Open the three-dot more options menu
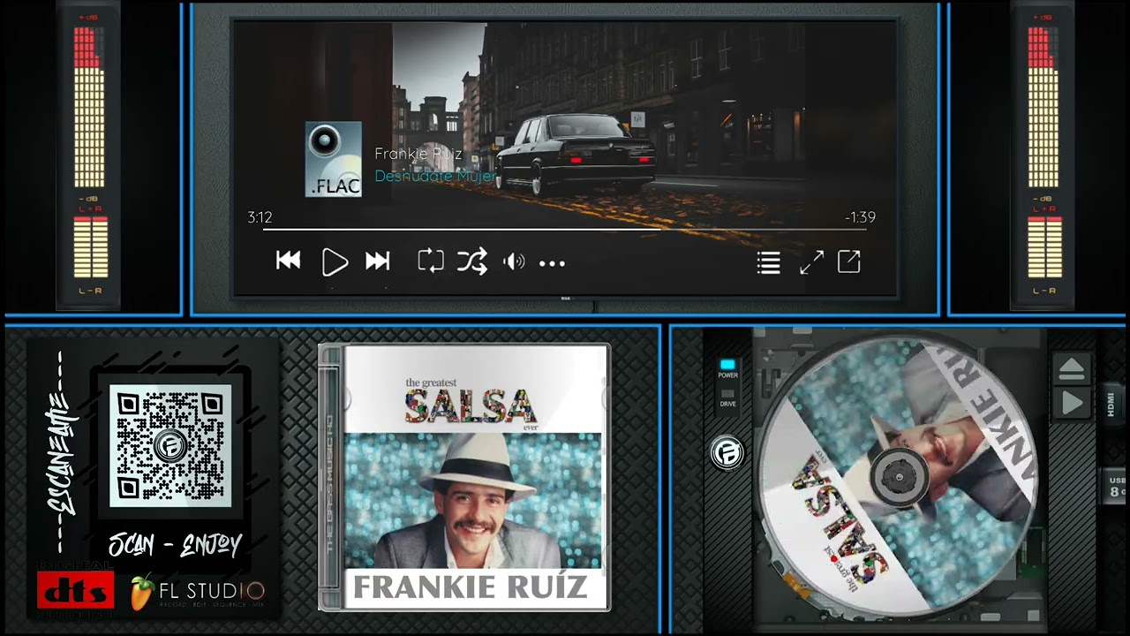The width and height of the screenshot is (1130, 636). coord(552,263)
